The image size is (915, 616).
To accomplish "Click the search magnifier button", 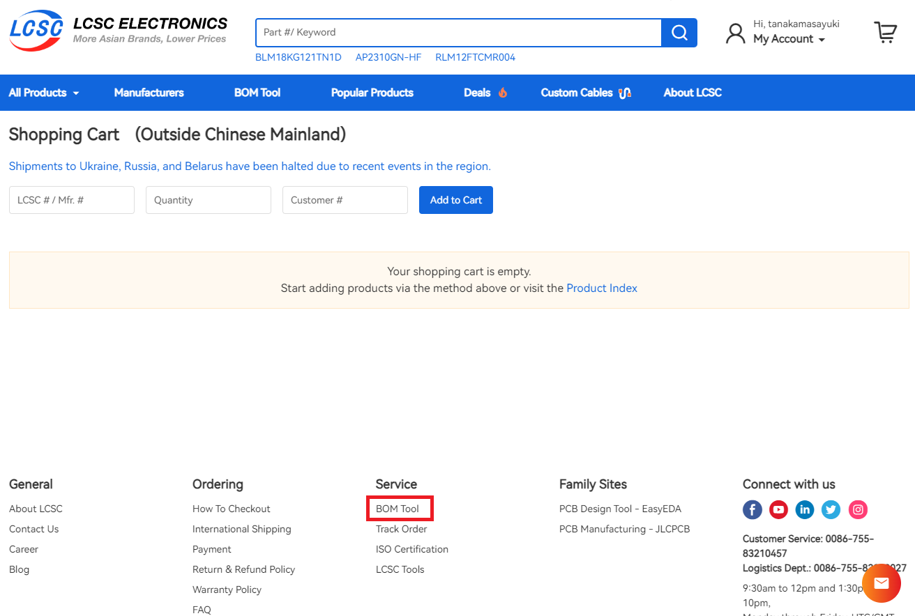I will pos(679,33).
